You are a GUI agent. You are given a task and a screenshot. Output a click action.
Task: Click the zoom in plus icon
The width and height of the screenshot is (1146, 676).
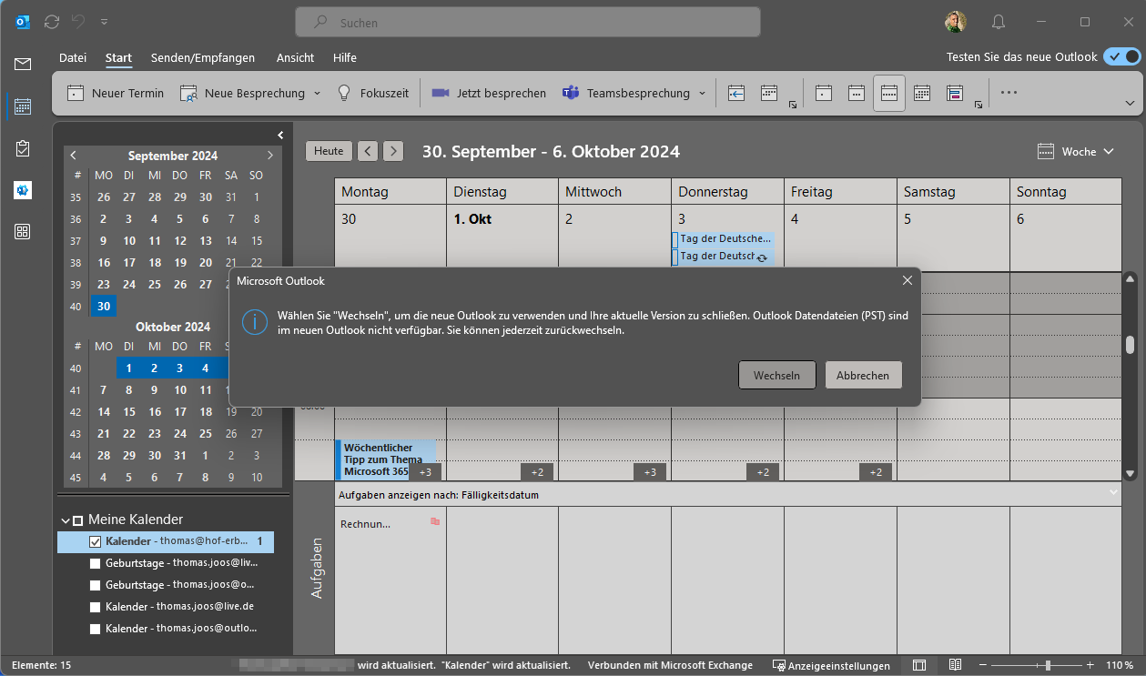[x=1089, y=666]
